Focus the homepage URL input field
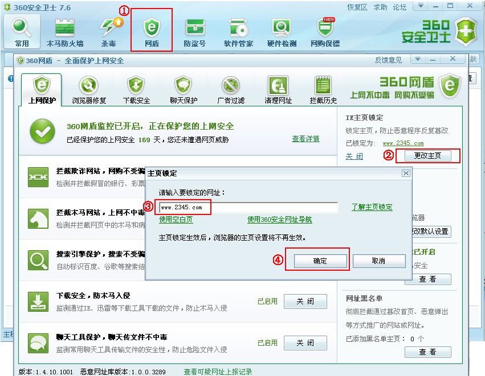 tap(248, 208)
